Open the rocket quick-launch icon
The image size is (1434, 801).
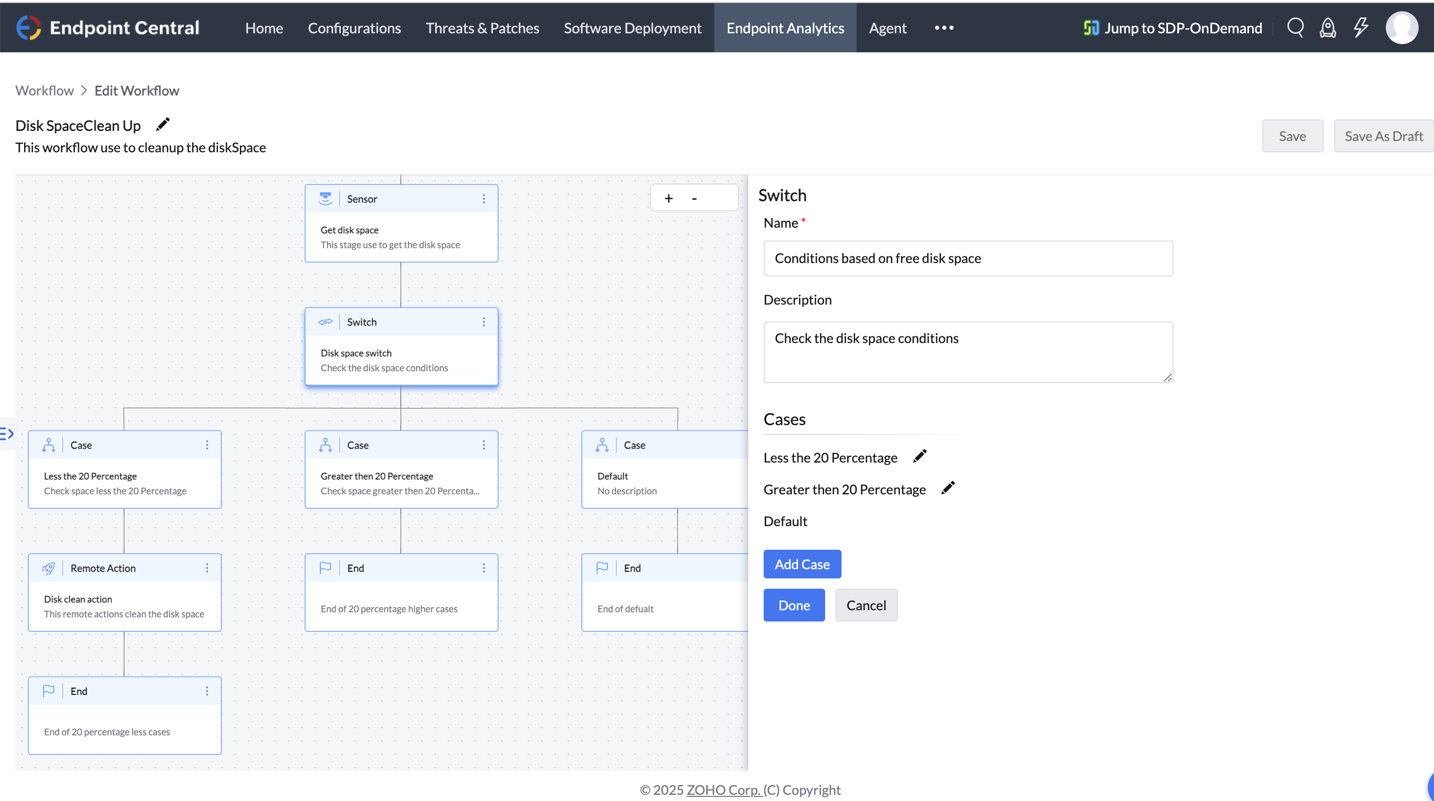(x=1328, y=27)
